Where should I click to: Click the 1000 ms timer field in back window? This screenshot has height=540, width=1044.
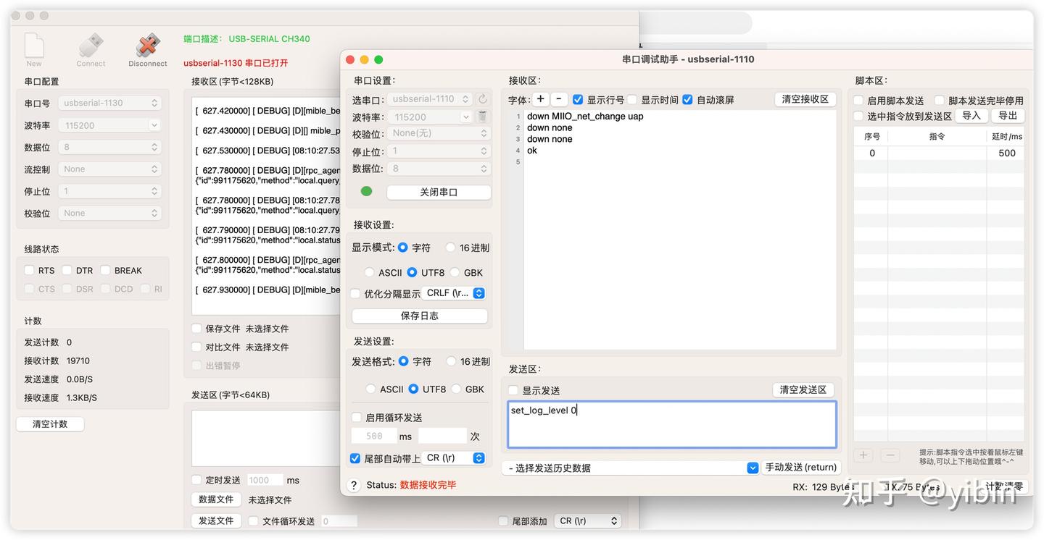tap(265, 480)
